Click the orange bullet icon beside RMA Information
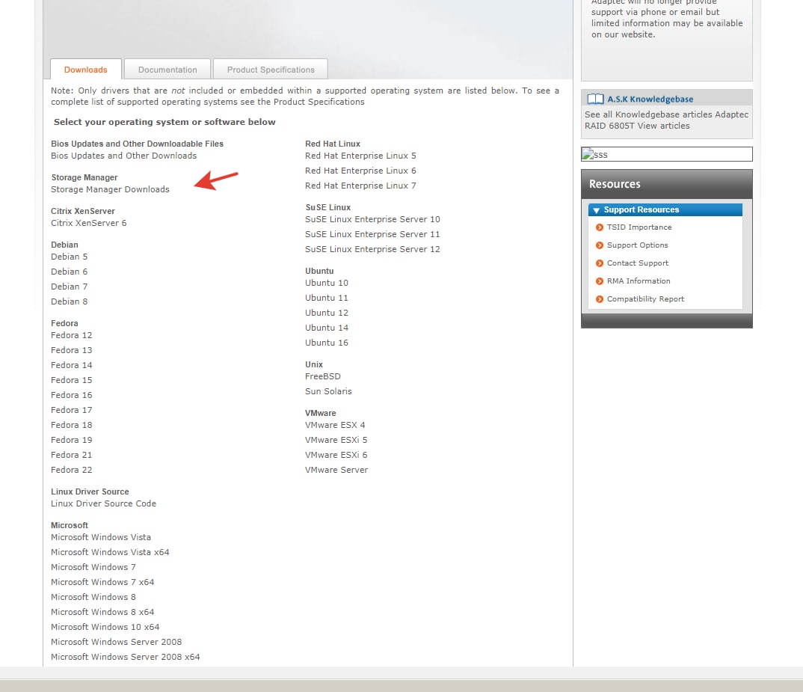This screenshot has width=803, height=692. [599, 281]
